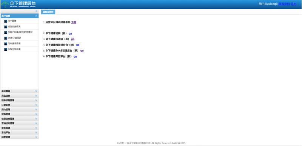Open the go link for 伞下健康开放平台

tap(75, 56)
